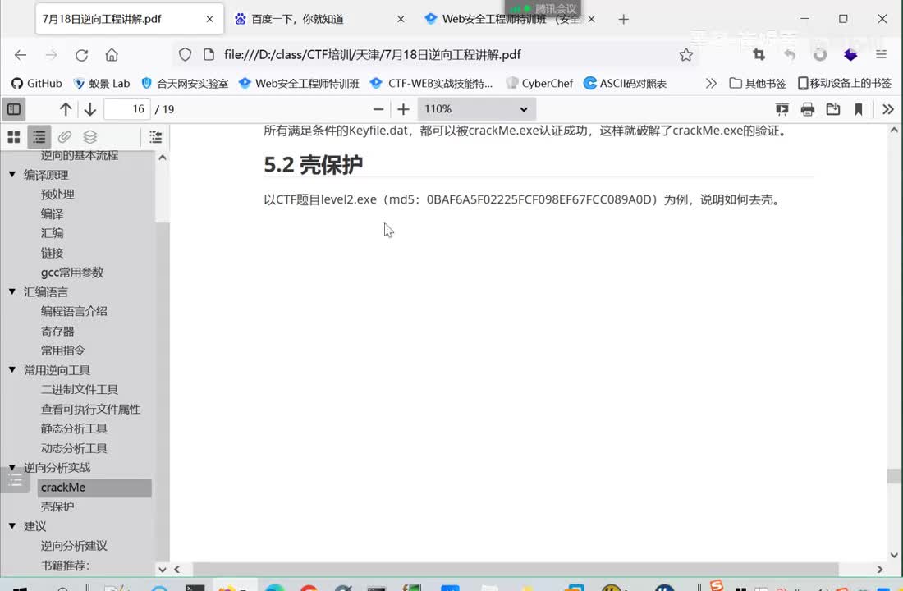Click the shield tracking protection icon
Viewport: 903px width, 591px height.
tap(185, 55)
